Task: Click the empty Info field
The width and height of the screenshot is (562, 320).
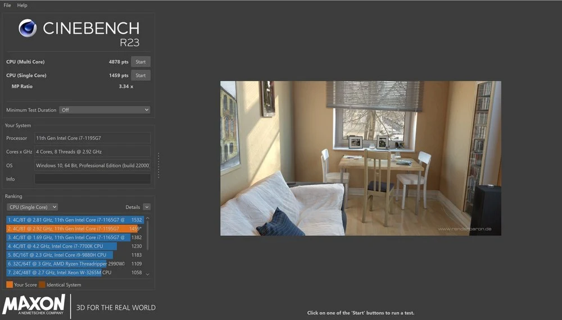Action: (93, 179)
